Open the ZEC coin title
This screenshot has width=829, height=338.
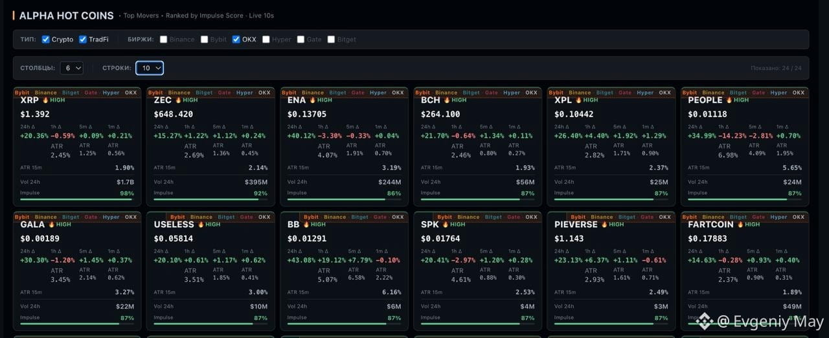pyautogui.click(x=163, y=100)
